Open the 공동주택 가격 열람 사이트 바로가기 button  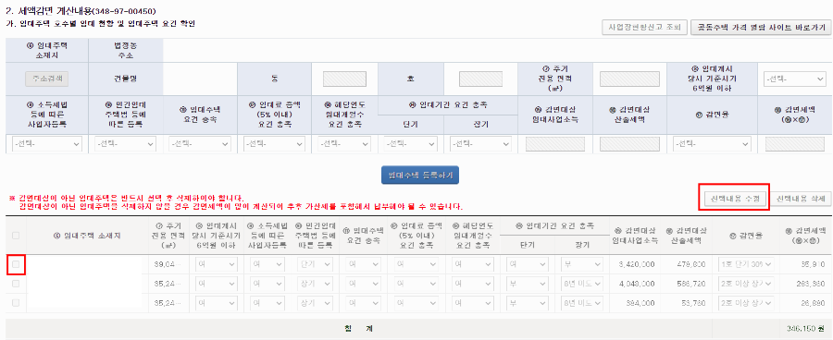(760, 28)
